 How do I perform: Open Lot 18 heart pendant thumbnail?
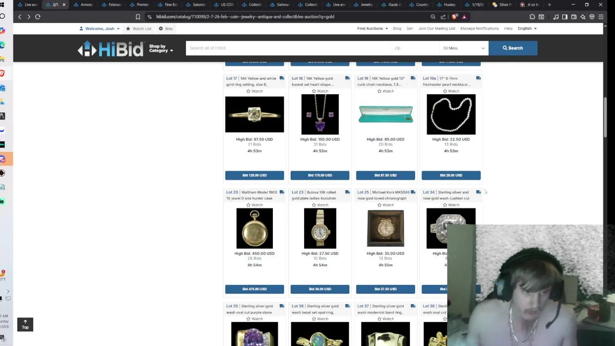coord(320,114)
